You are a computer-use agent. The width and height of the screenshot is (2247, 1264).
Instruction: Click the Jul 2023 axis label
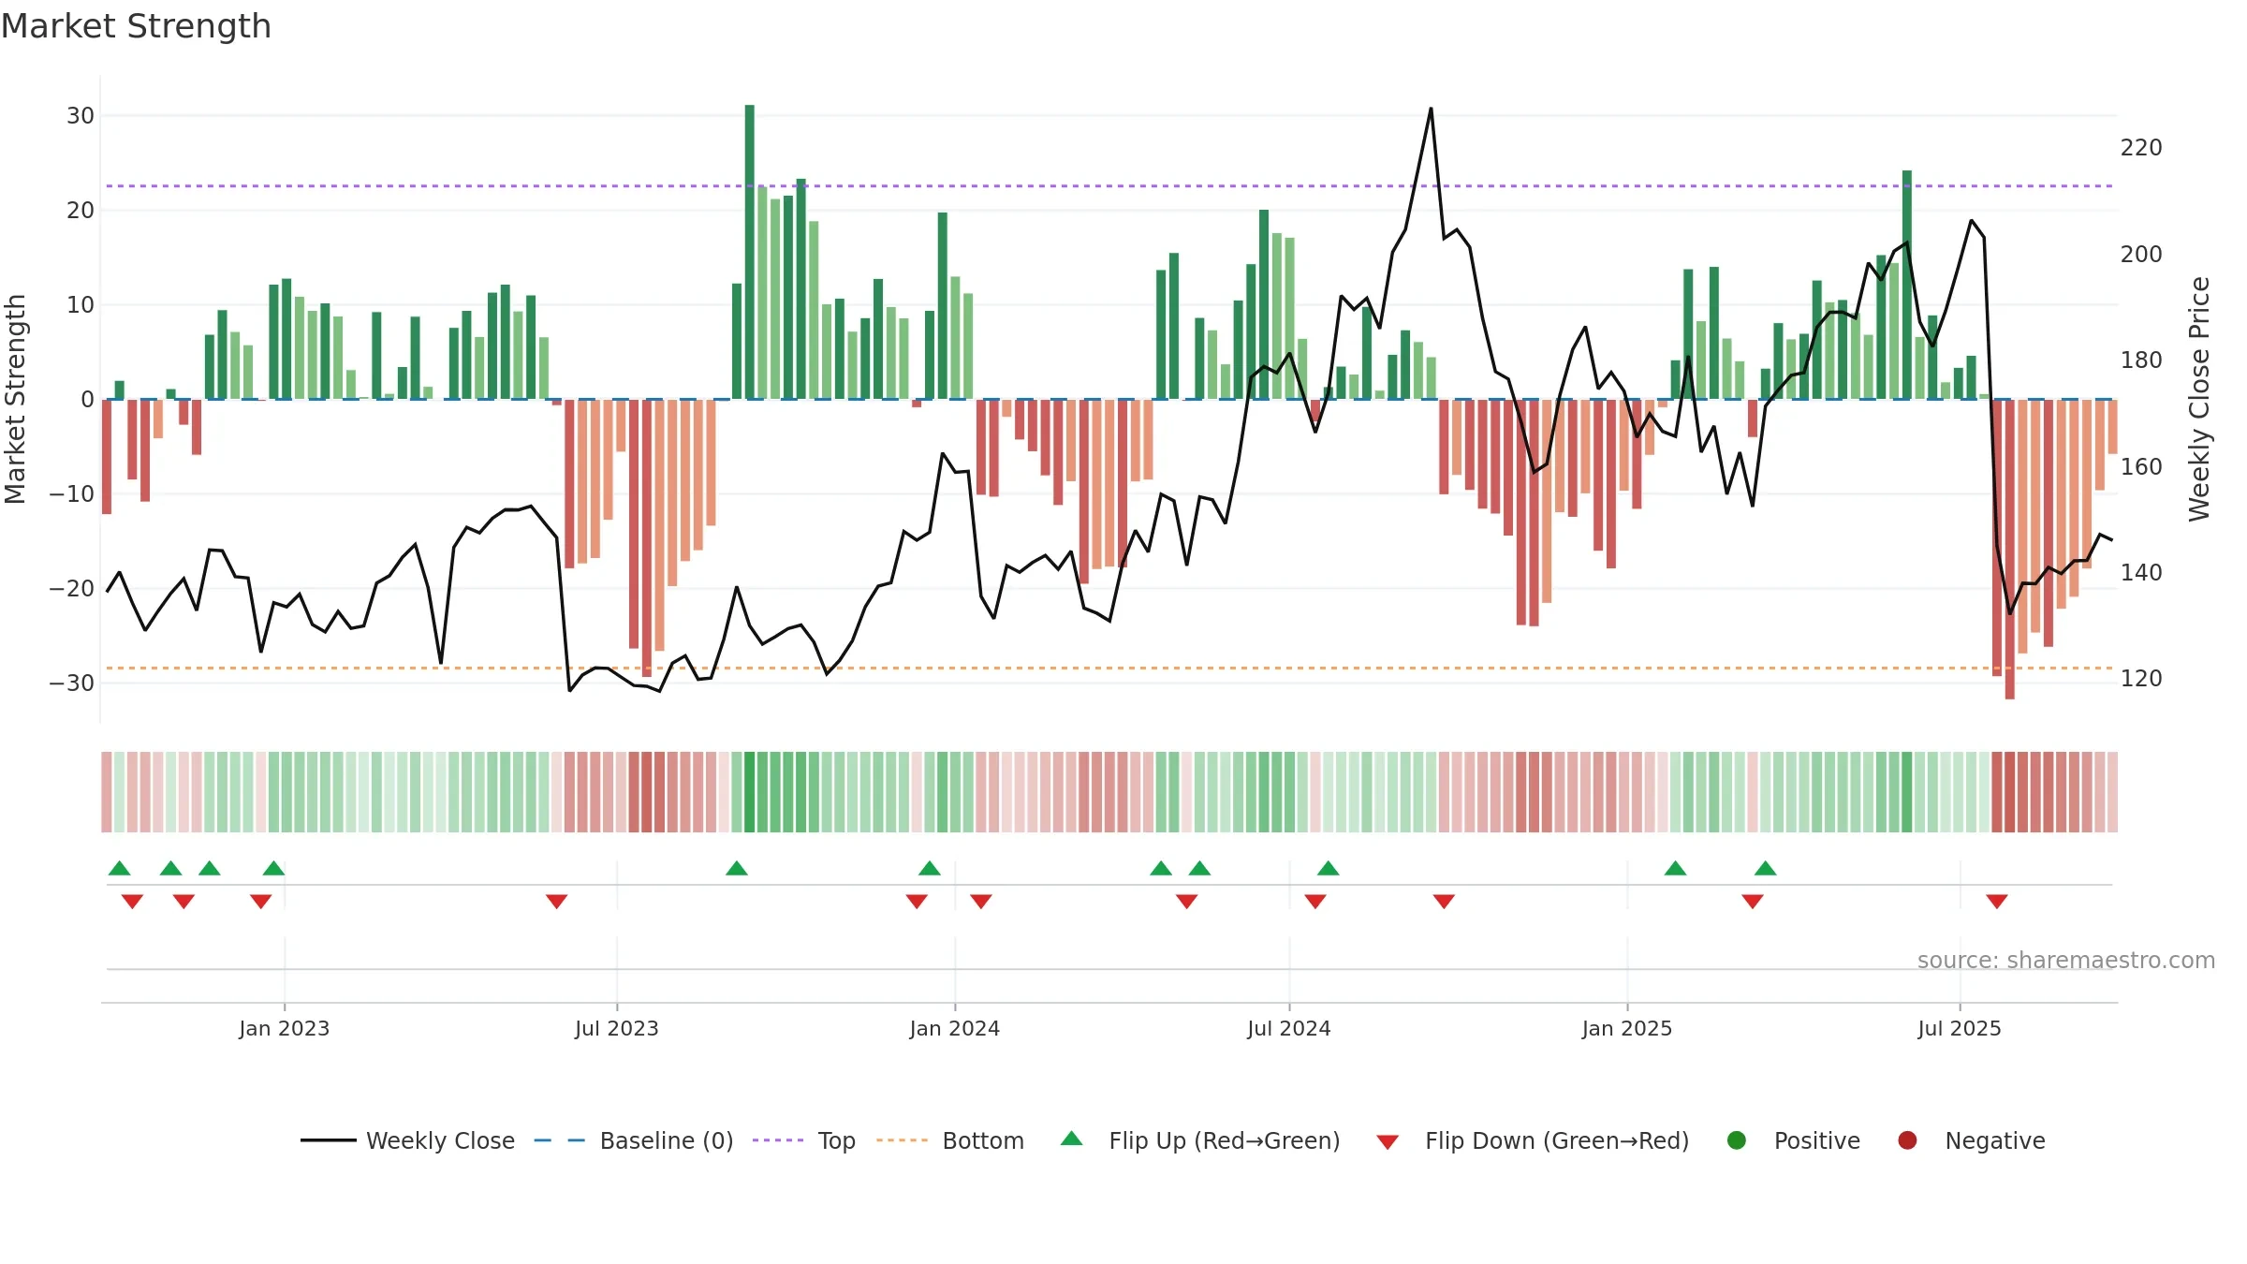[x=617, y=1028]
